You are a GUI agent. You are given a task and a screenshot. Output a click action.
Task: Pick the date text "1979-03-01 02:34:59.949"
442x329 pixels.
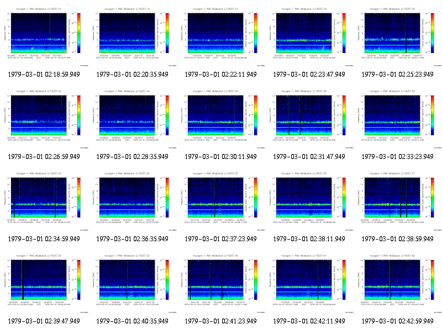pyautogui.click(x=44, y=239)
